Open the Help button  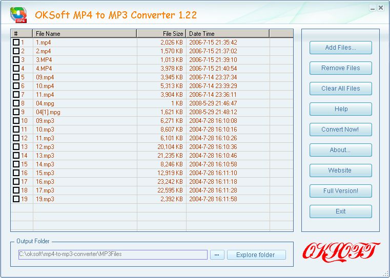click(340, 109)
